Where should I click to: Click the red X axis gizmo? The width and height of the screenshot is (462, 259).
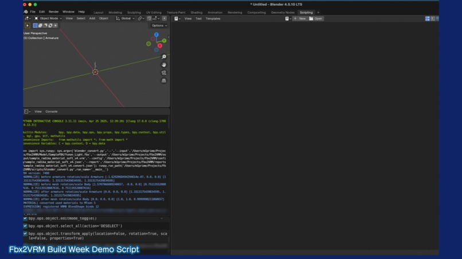[x=160, y=46]
